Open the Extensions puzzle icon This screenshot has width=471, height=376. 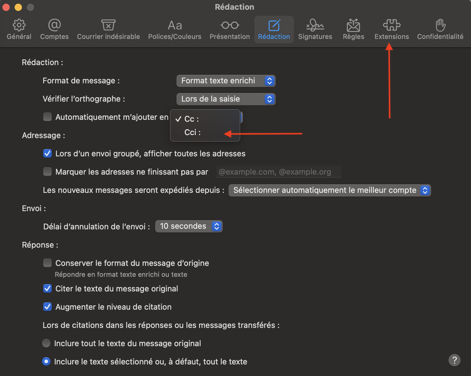click(392, 30)
